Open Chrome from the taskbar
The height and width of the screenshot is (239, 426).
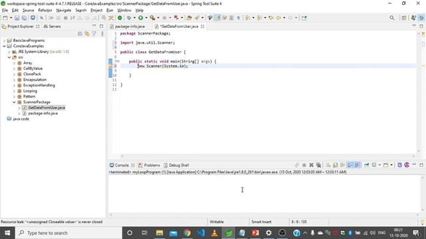[187, 233]
